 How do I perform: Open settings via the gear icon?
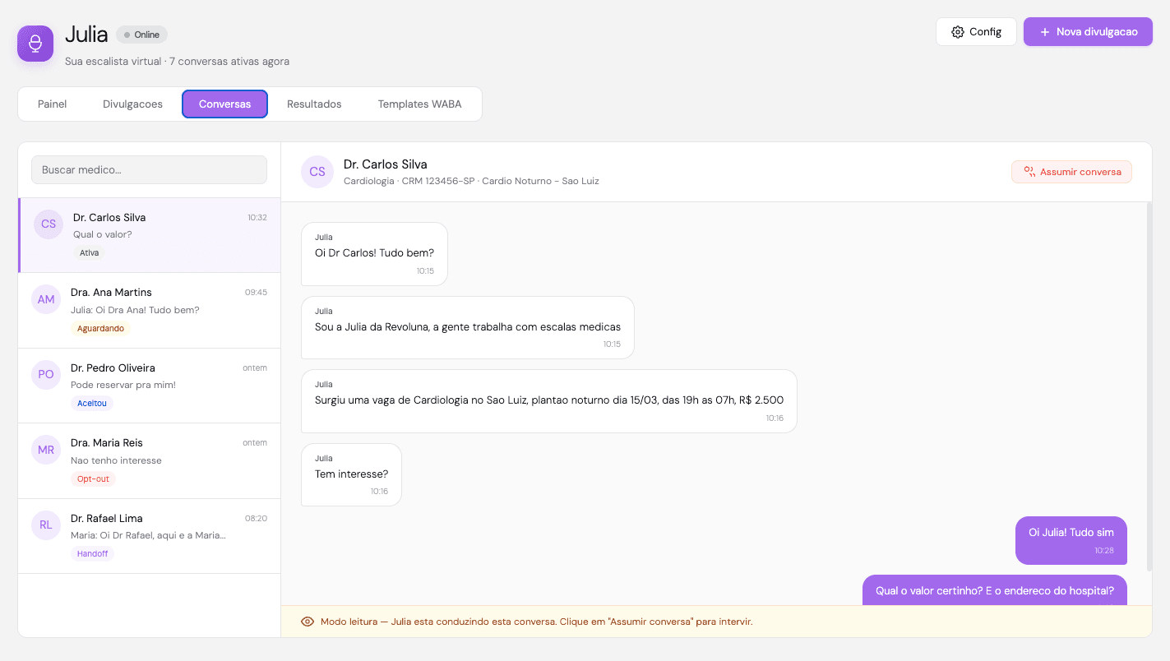click(956, 31)
